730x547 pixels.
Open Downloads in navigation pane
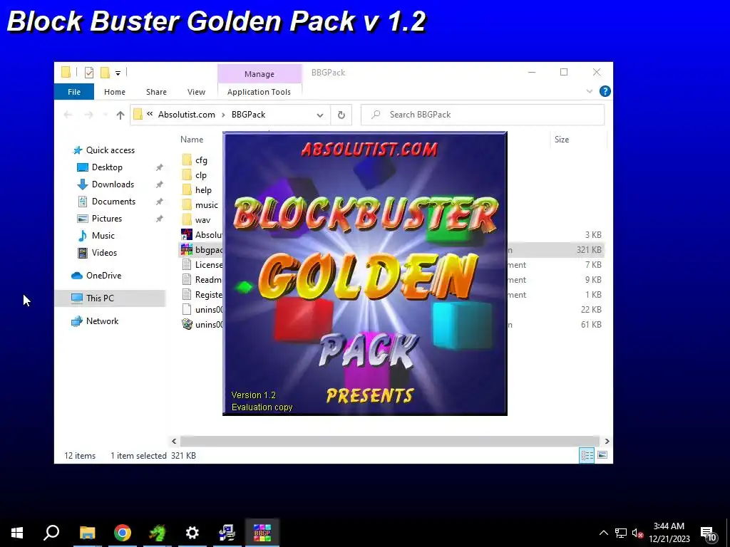113,184
